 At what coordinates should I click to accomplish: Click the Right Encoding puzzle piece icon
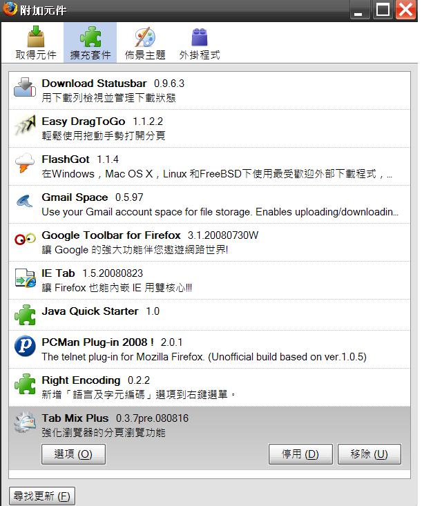click(25, 384)
